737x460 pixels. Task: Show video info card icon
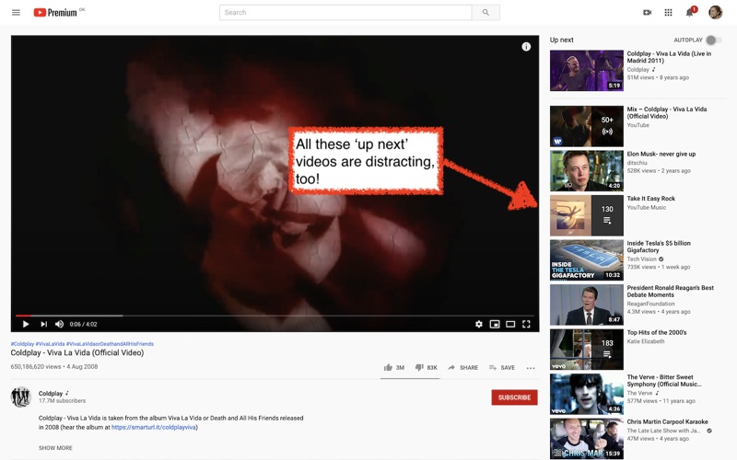click(x=526, y=47)
